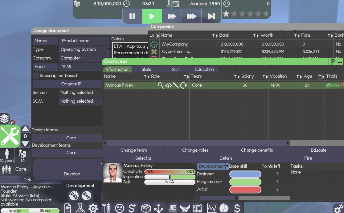Image resolution: width=344 pixels, height=213 pixels.
Task: Set game speed to triple fast-forward
Action: [191, 16]
